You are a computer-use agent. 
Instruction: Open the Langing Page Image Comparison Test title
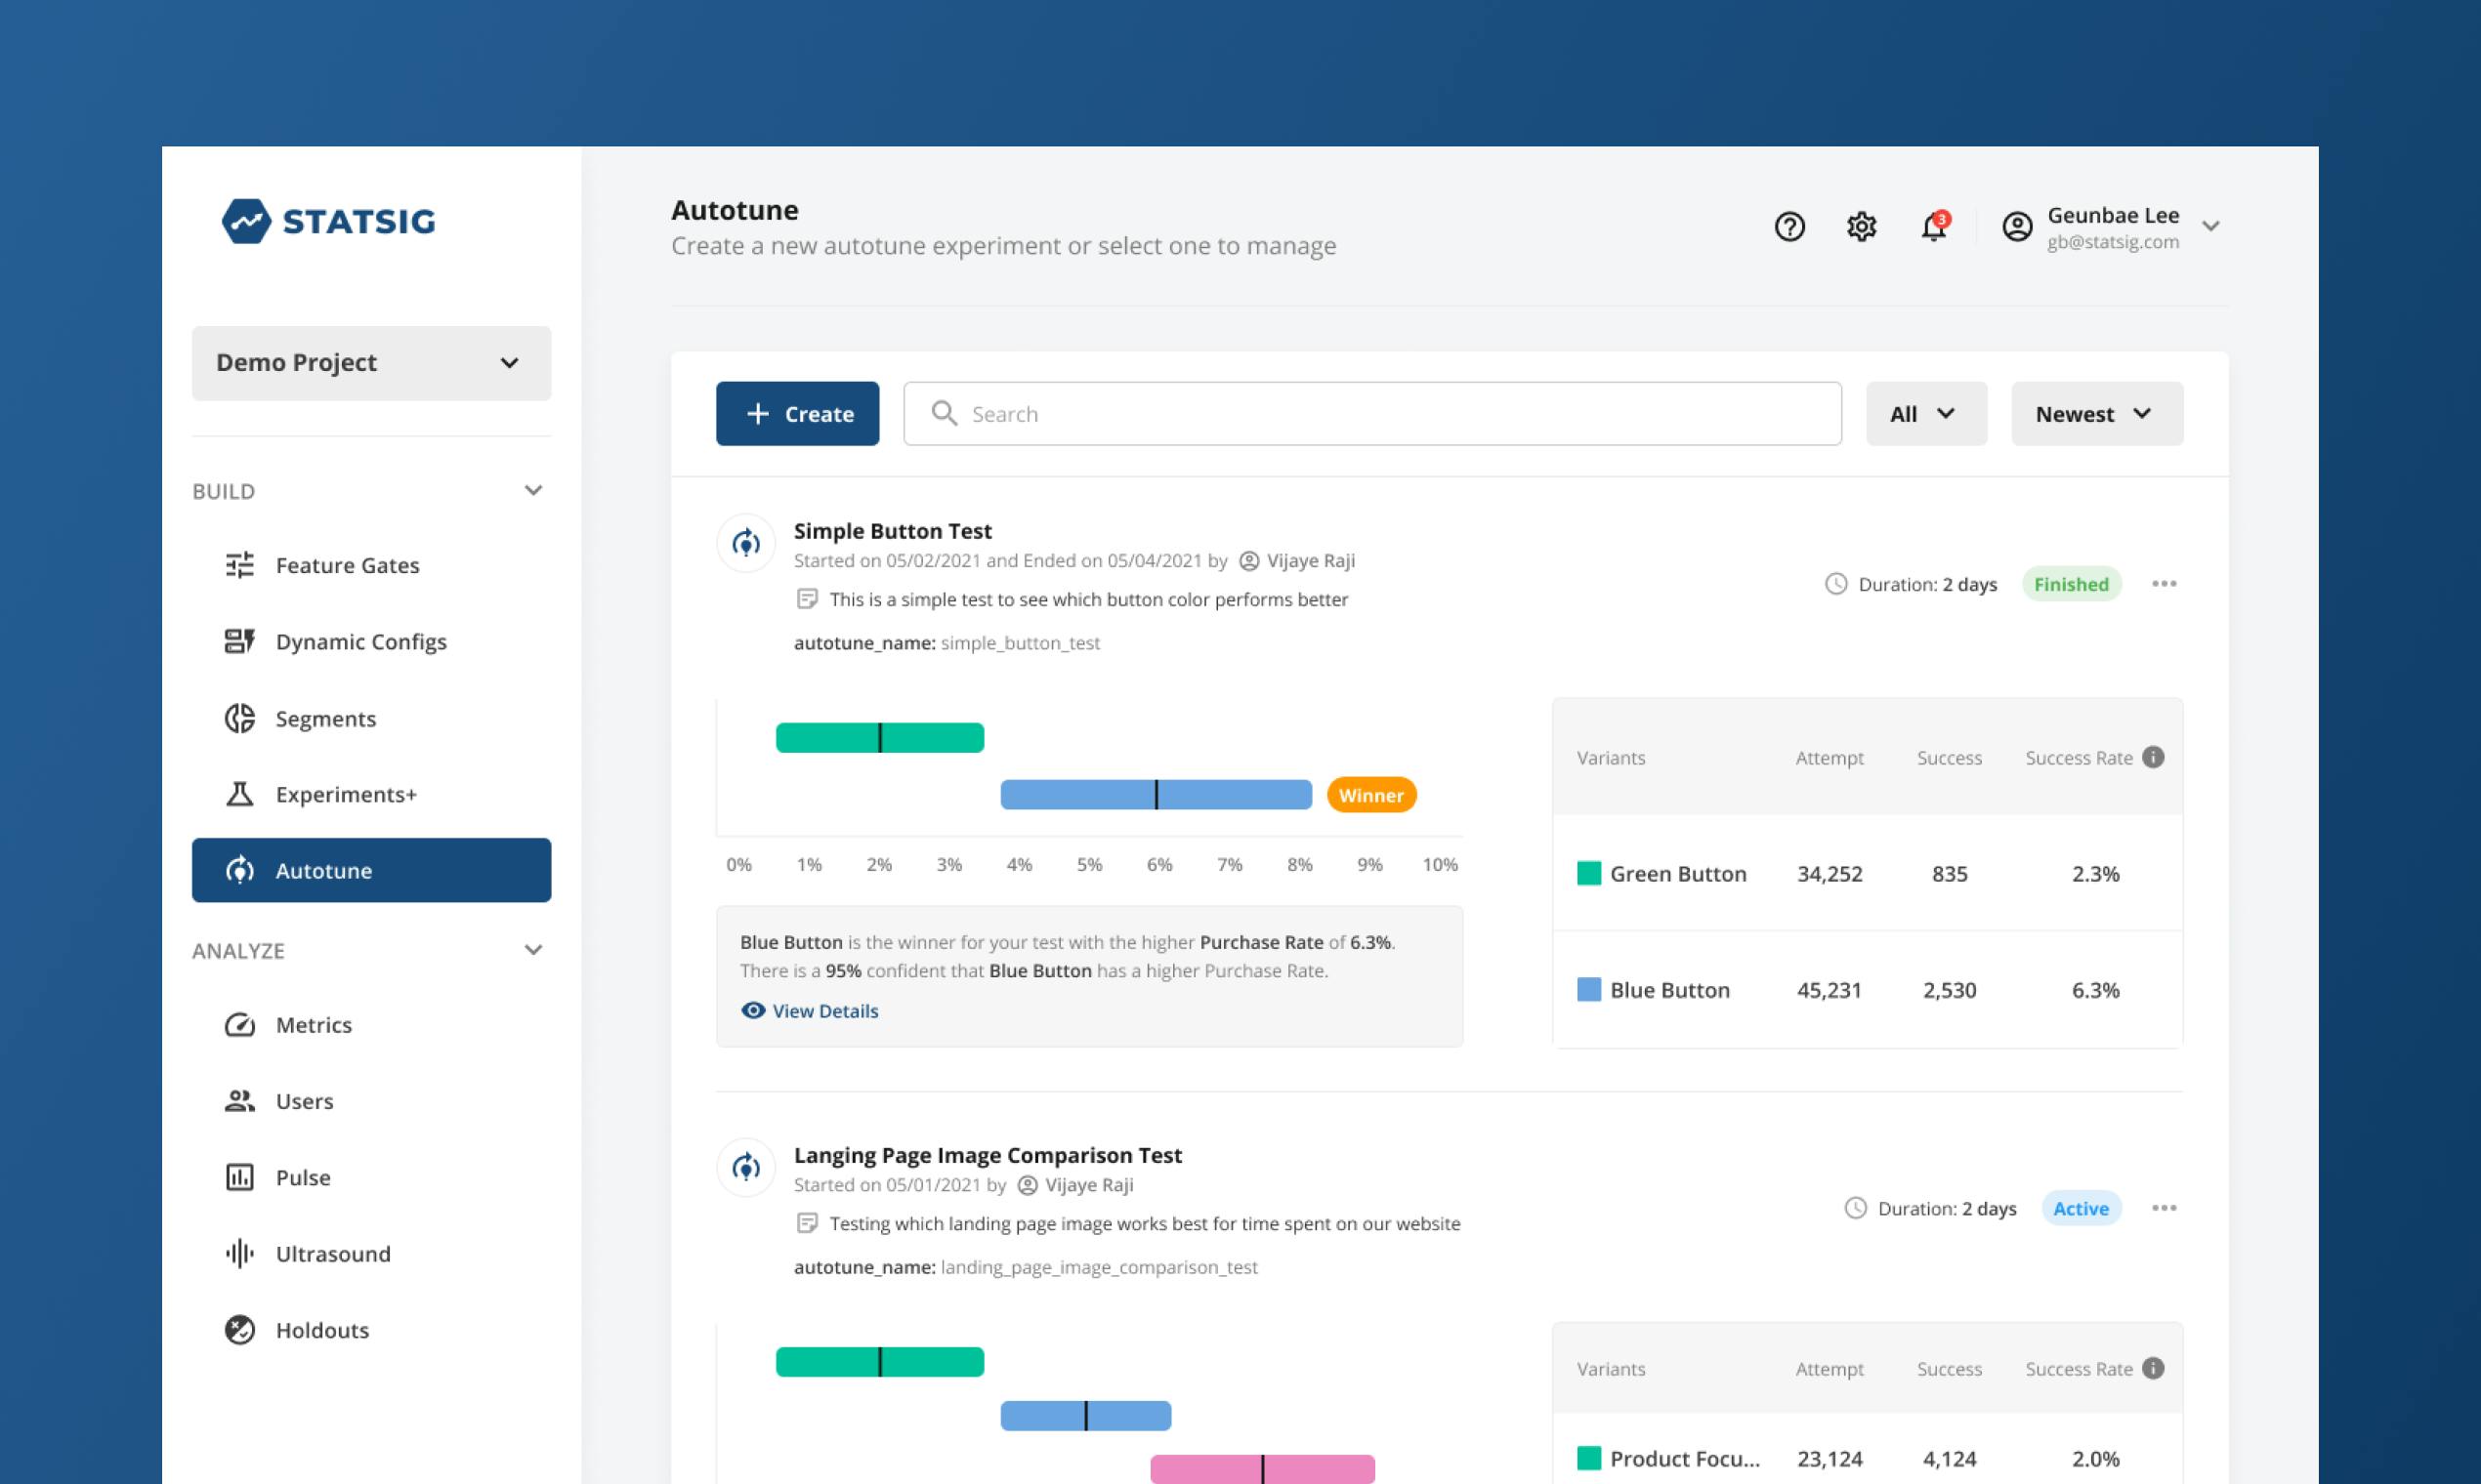coord(988,1155)
